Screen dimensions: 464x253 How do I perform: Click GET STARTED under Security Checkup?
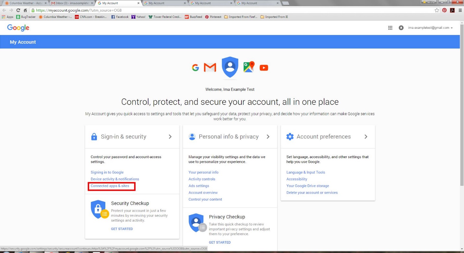tap(122, 229)
